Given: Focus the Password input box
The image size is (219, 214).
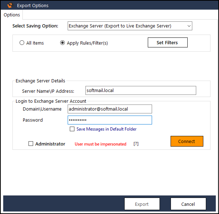Looking at the screenshot, I should (110, 120).
